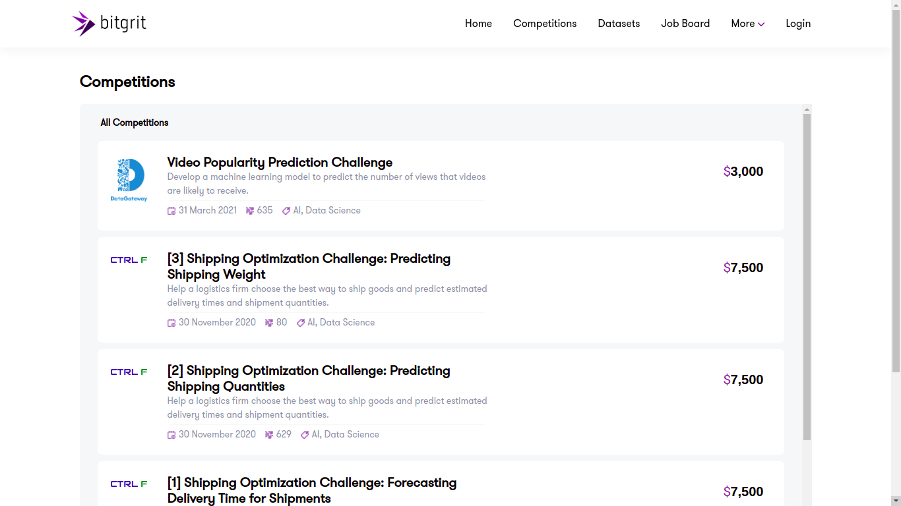
Task: Click inner list scrollbar up arrow
Action: pos(807,109)
